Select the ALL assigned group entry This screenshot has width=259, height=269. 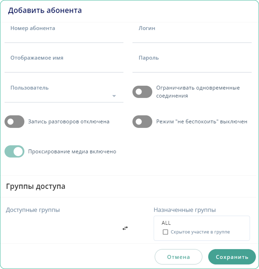[166, 223]
